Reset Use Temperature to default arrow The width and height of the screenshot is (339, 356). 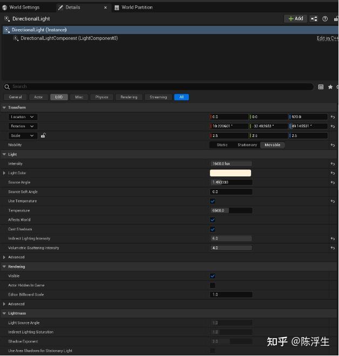333,201
